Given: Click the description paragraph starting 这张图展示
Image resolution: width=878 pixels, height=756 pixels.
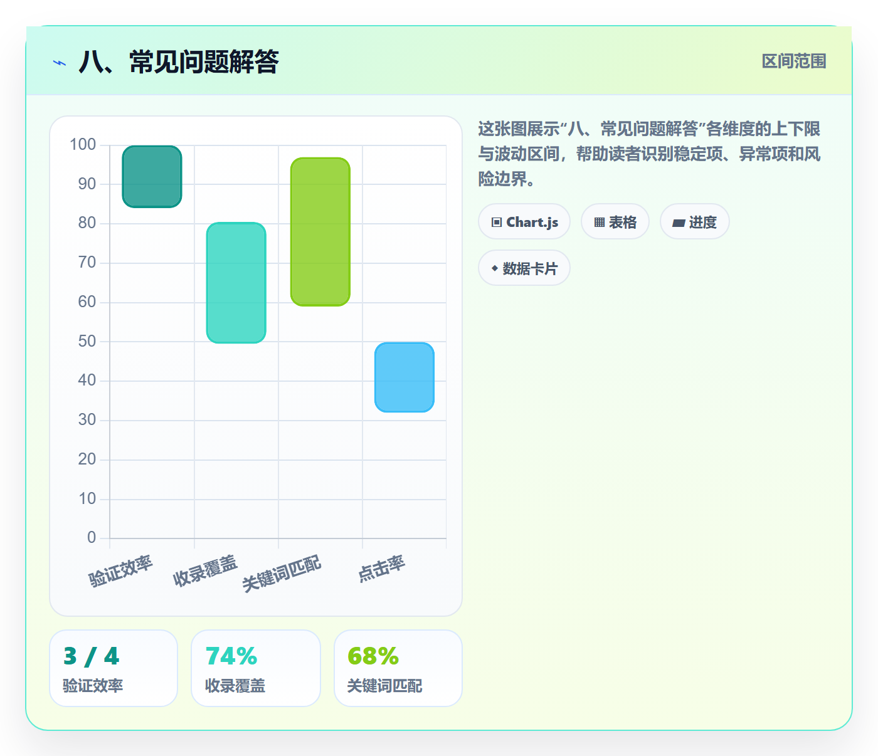Looking at the screenshot, I should pos(650,154).
